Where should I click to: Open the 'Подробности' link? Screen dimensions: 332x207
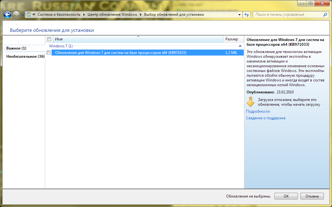point(258,111)
